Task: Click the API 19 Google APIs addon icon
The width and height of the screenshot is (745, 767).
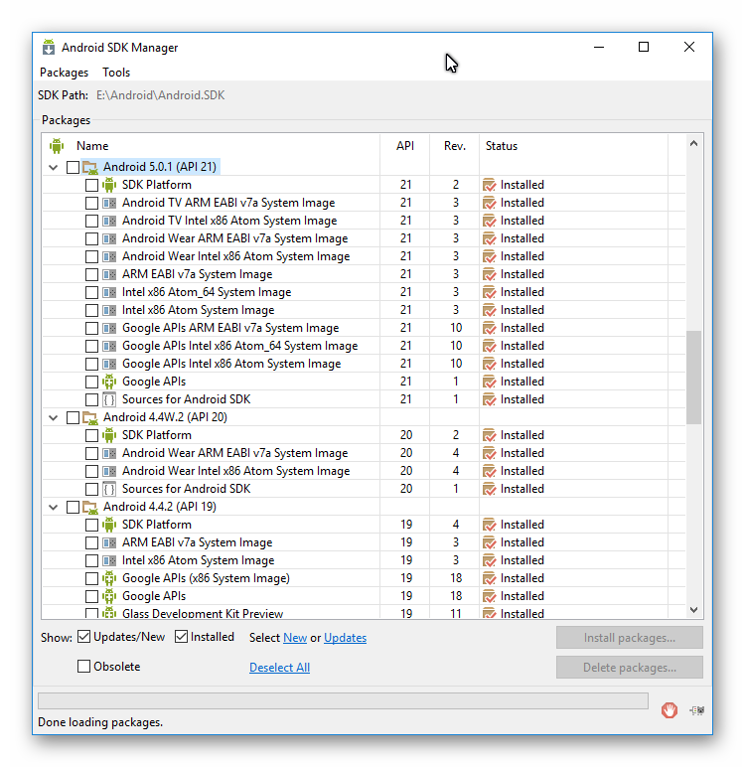Action: tap(109, 596)
